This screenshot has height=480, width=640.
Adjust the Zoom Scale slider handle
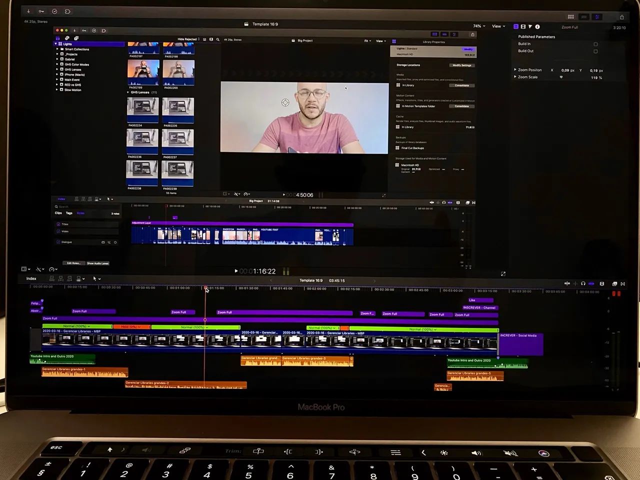[x=561, y=77]
